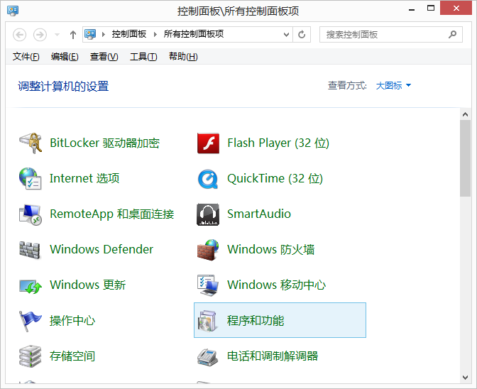Click the 操作中心 flag icon
Viewport: 477px width, 389px height.
pos(30,320)
